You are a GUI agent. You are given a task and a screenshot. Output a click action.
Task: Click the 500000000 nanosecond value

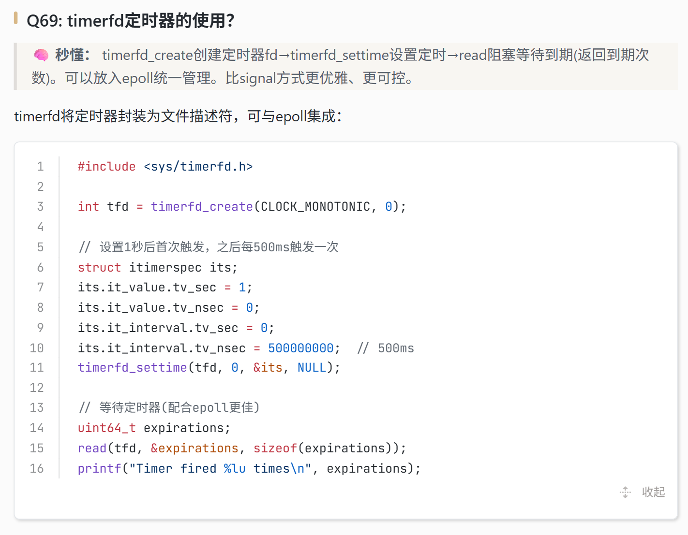[300, 348]
